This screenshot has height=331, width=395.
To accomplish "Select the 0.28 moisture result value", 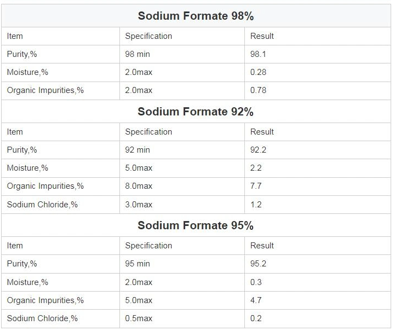I will point(258,72).
